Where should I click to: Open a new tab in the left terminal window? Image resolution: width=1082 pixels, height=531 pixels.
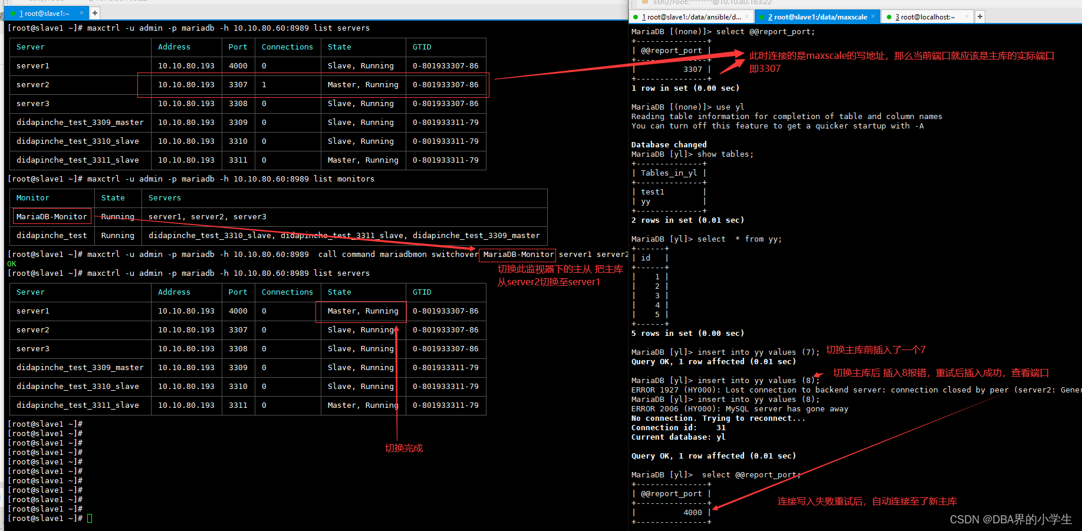point(95,12)
